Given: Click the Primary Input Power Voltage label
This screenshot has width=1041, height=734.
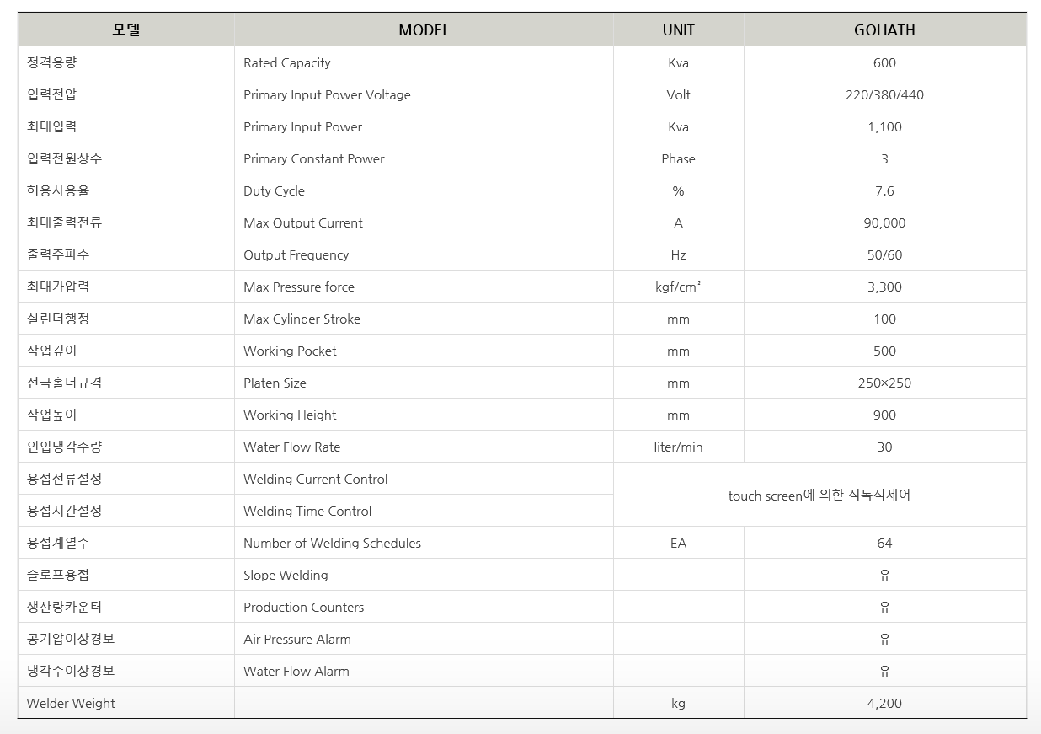Looking at the screenshot, I should 327,95.
